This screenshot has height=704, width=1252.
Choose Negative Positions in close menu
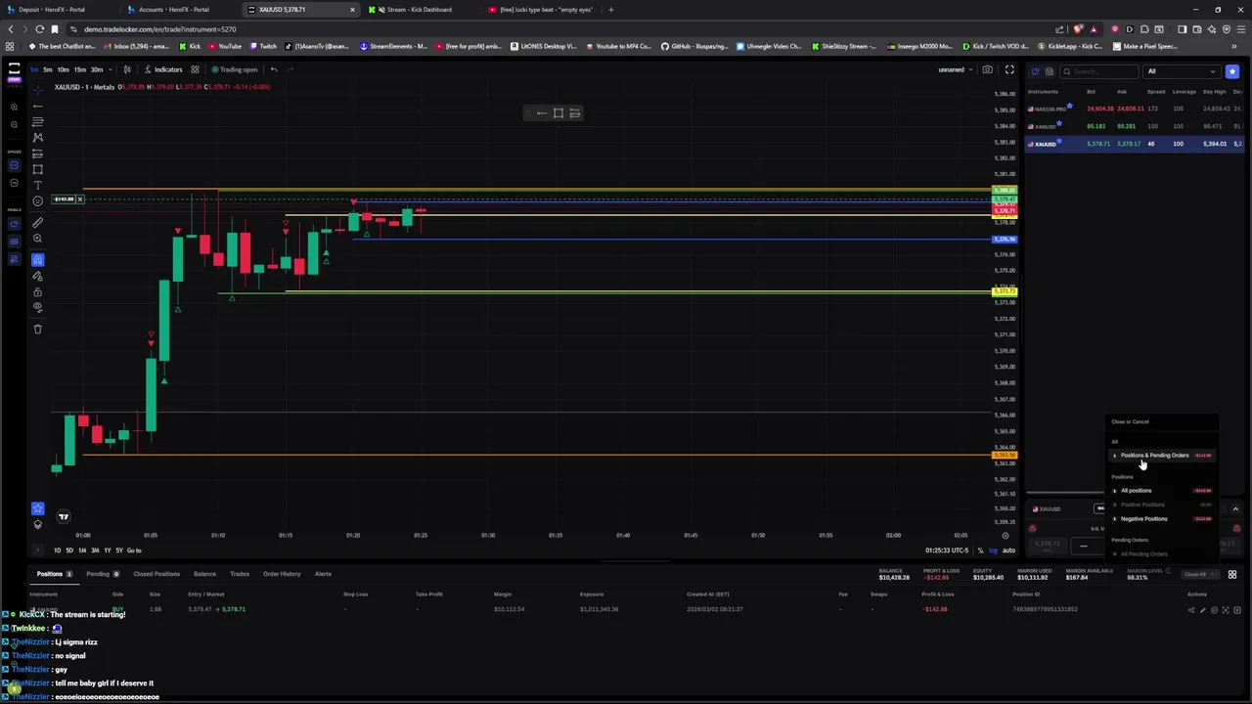[x=1162, y=519]
